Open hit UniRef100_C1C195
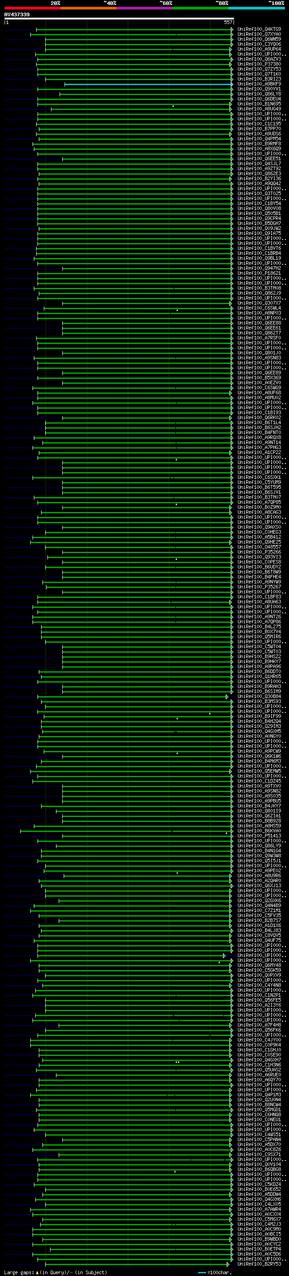 (x=259, y=124)
